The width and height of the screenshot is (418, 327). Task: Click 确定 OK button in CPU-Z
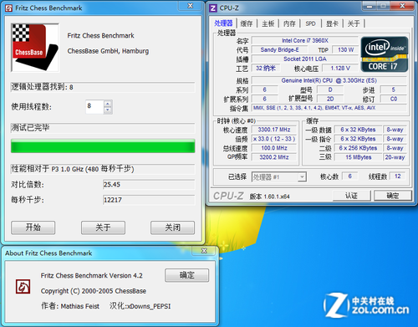coord(393,196)
